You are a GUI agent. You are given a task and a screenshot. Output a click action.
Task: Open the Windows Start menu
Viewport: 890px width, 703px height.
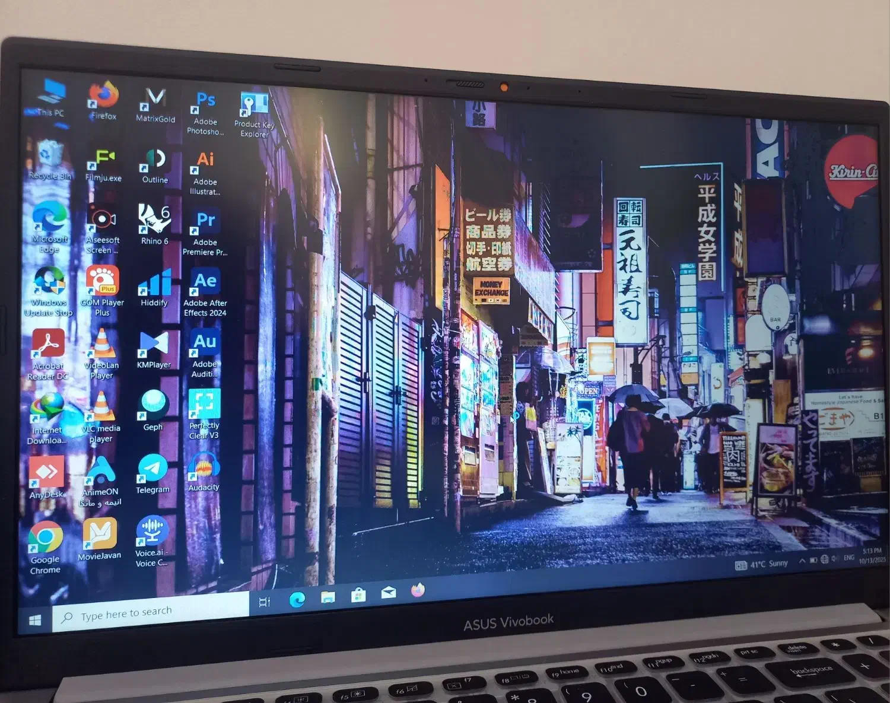tap(35, 621)
